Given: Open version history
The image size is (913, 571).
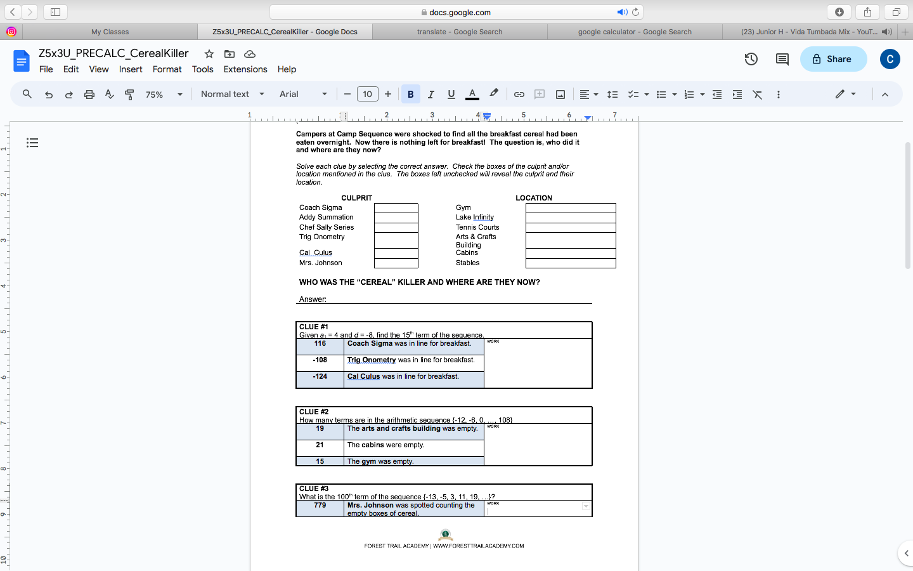Looking at the screenshot, I should (x=751, y=58).
